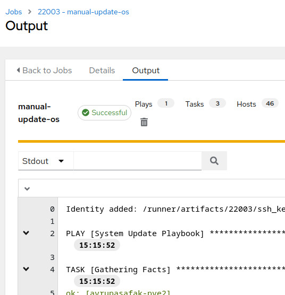This screenshot has height=295, width=285.
Task: Click the ok: [avrupasafak-pve2] output line
Action: point(118,292)
